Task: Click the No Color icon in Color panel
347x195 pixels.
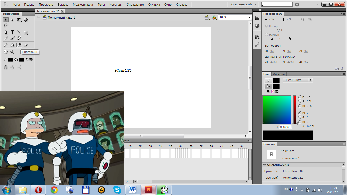Action: pyautogui.click(x=273, y=91)
